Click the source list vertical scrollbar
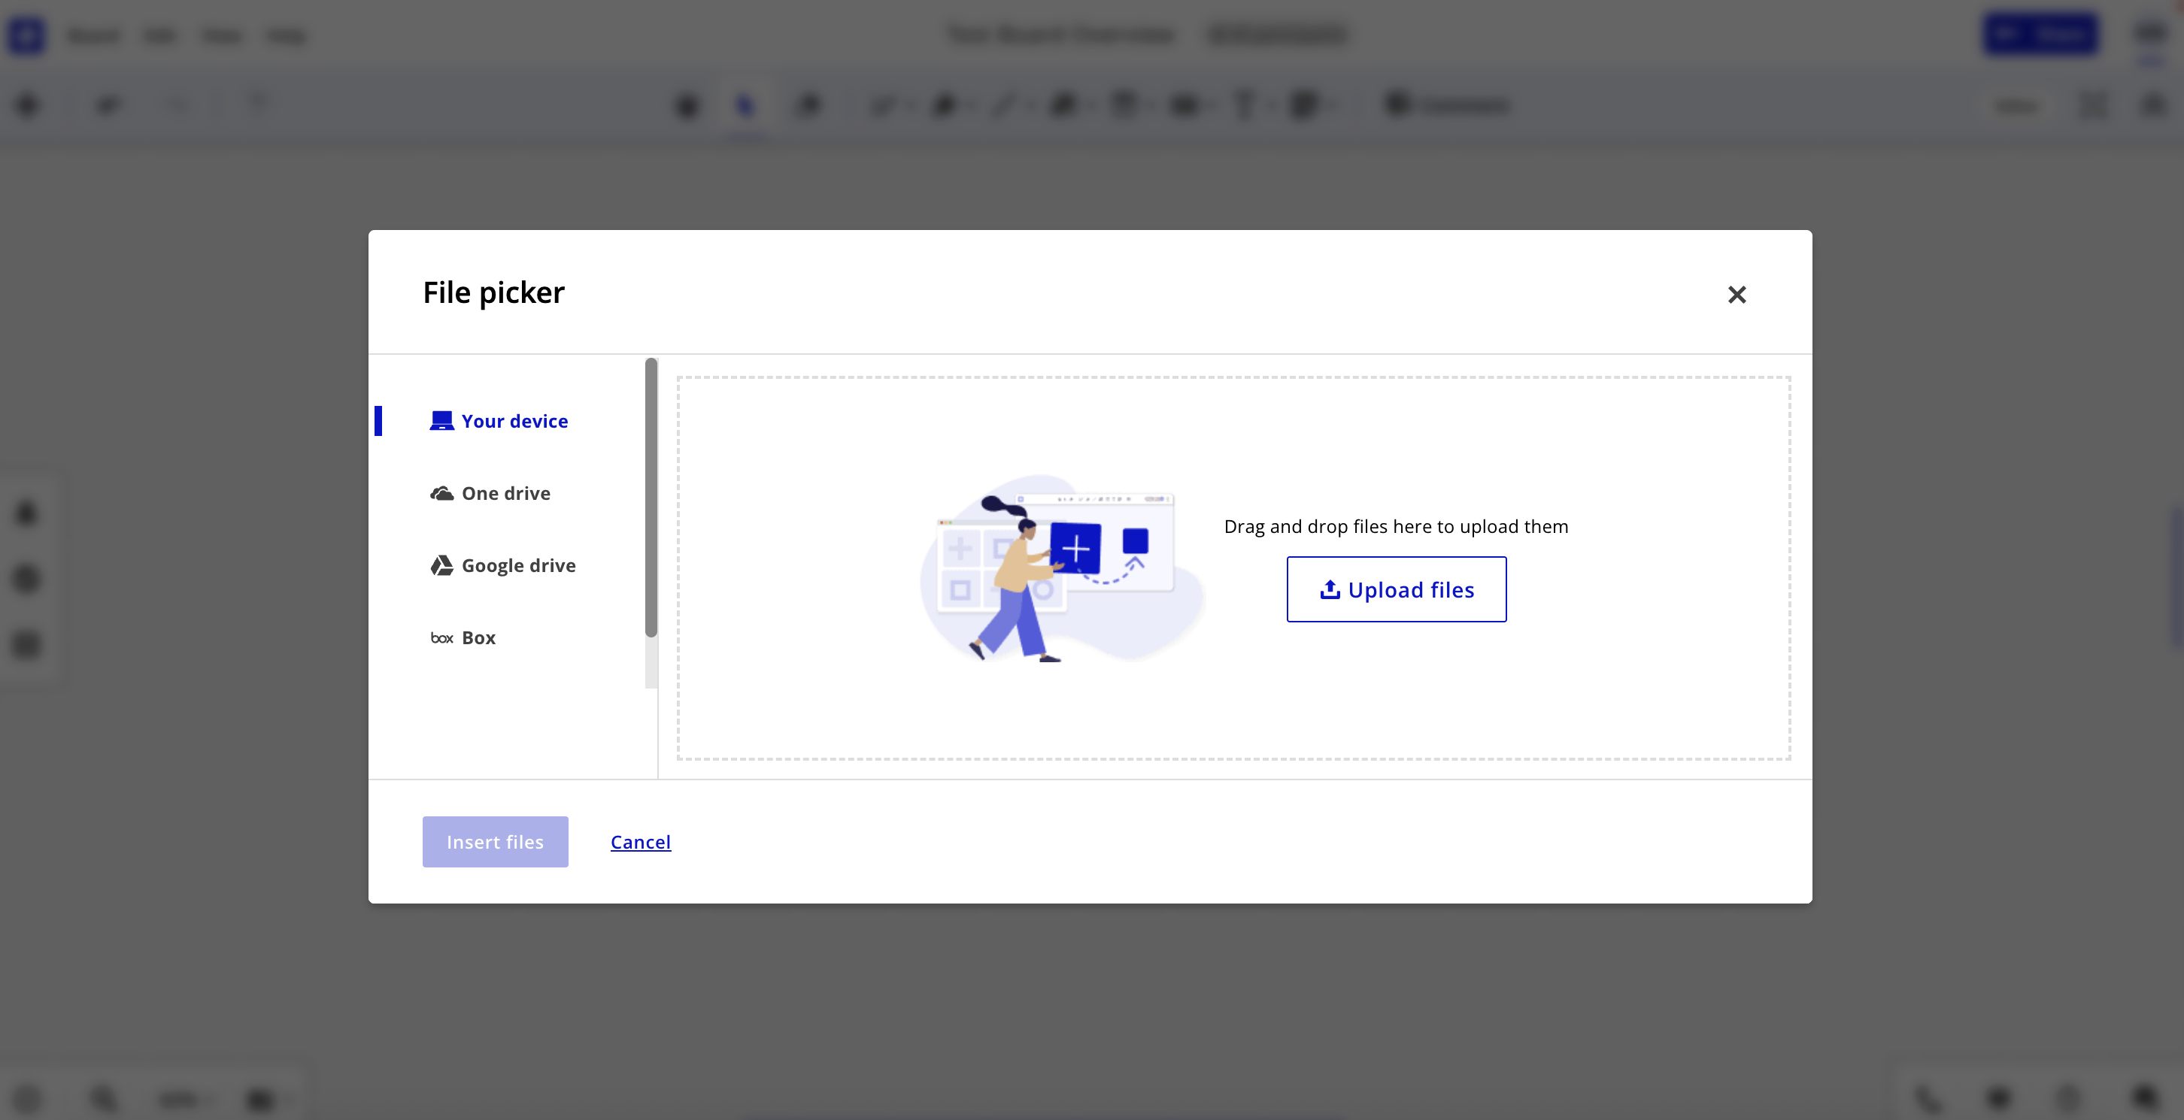This screenshot has height=1120, width=2184. tap(651, 498)
